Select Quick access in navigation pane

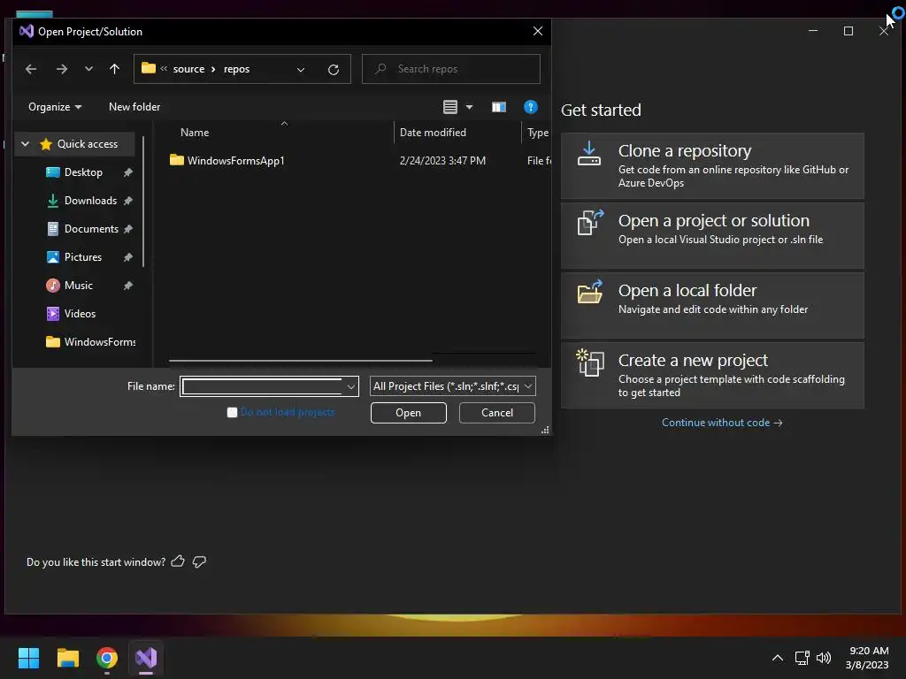(x=88, y=144)
